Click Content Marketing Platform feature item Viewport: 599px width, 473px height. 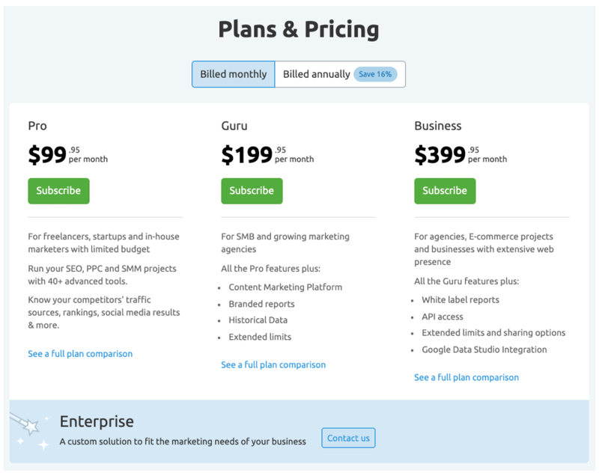click(285, 287)
